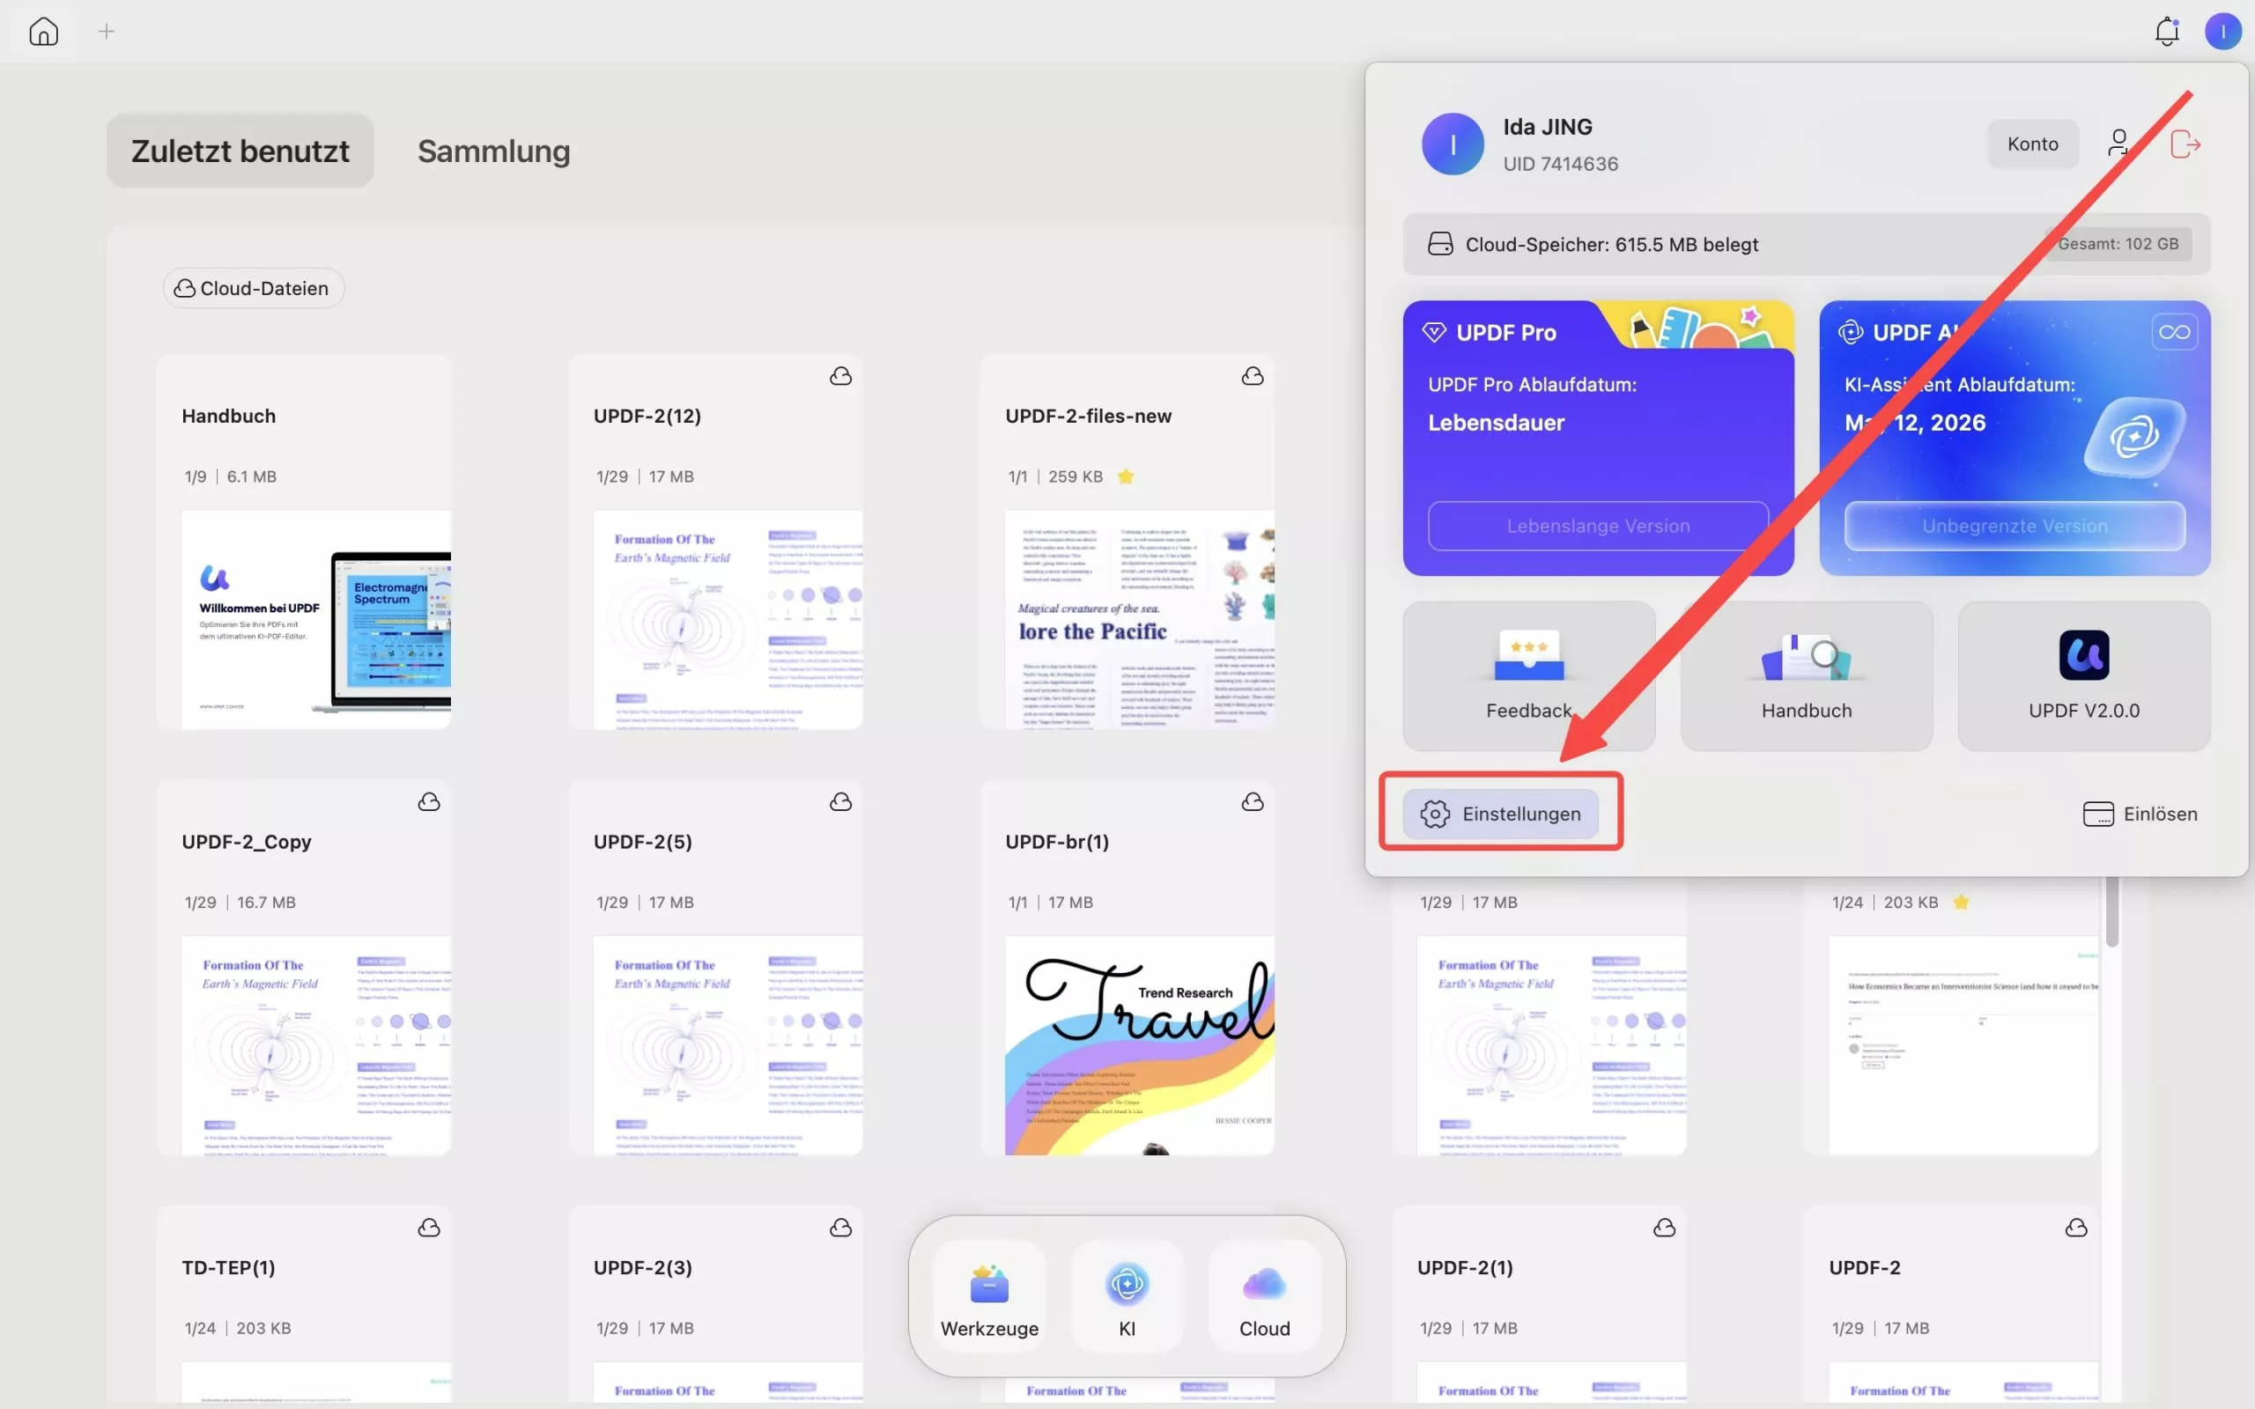Click cloud icon on UPDF-2_Copy card

point(429,801)
